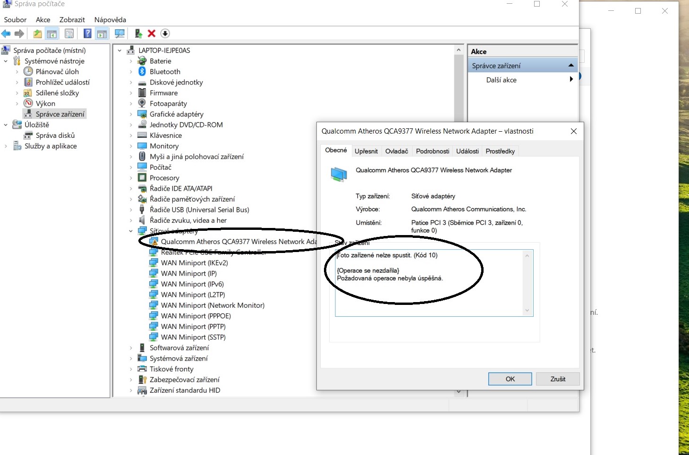Screen dimensions: 689x455
Task: Click the blue Back arrow in toolbar
Action: click(x=6, y=34)
